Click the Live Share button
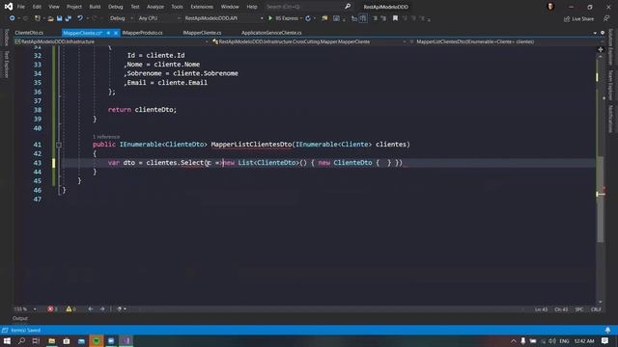618x347 pixels. tap(578, 18)
